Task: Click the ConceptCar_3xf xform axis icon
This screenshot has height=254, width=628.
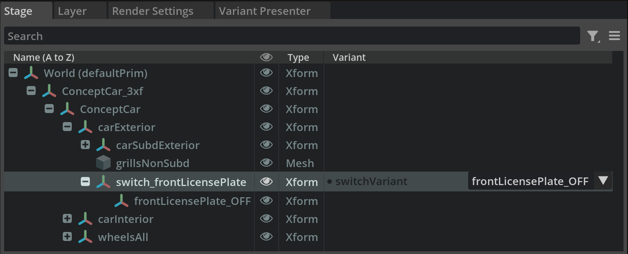Action: point(49,91)
